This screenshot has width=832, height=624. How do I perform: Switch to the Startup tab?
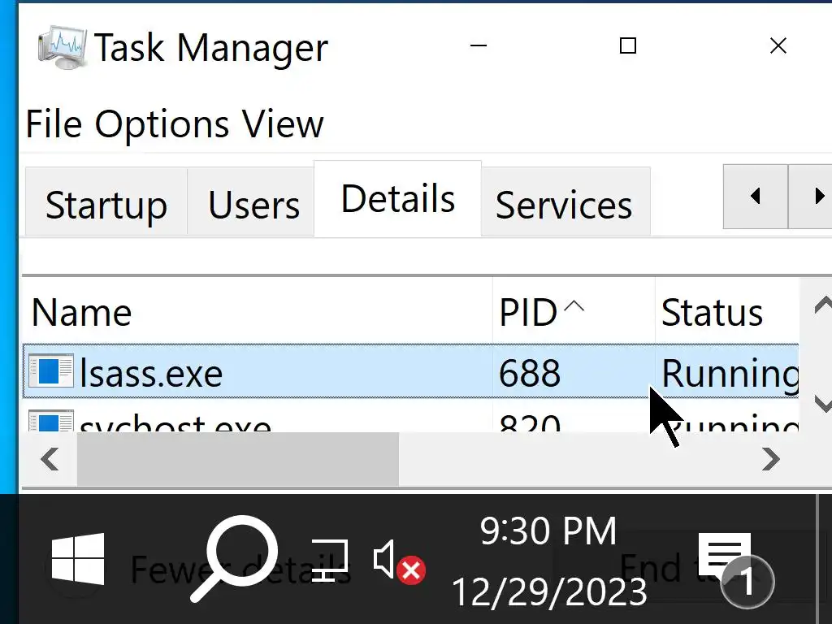(106, 205)
